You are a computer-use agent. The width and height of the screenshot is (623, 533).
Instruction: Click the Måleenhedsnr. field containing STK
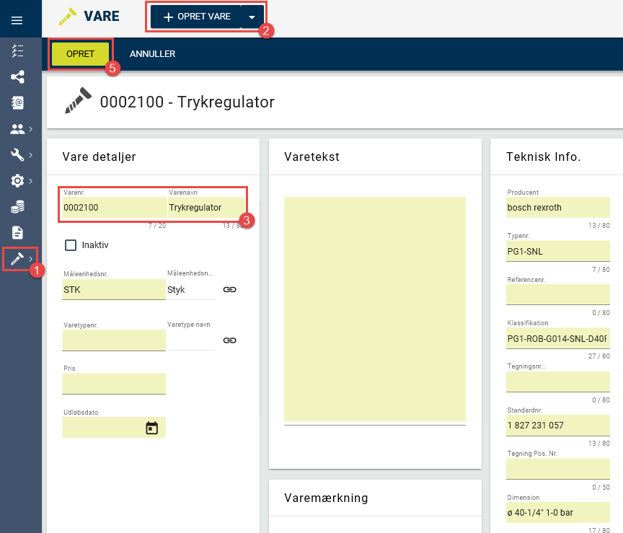click(114, 289)
